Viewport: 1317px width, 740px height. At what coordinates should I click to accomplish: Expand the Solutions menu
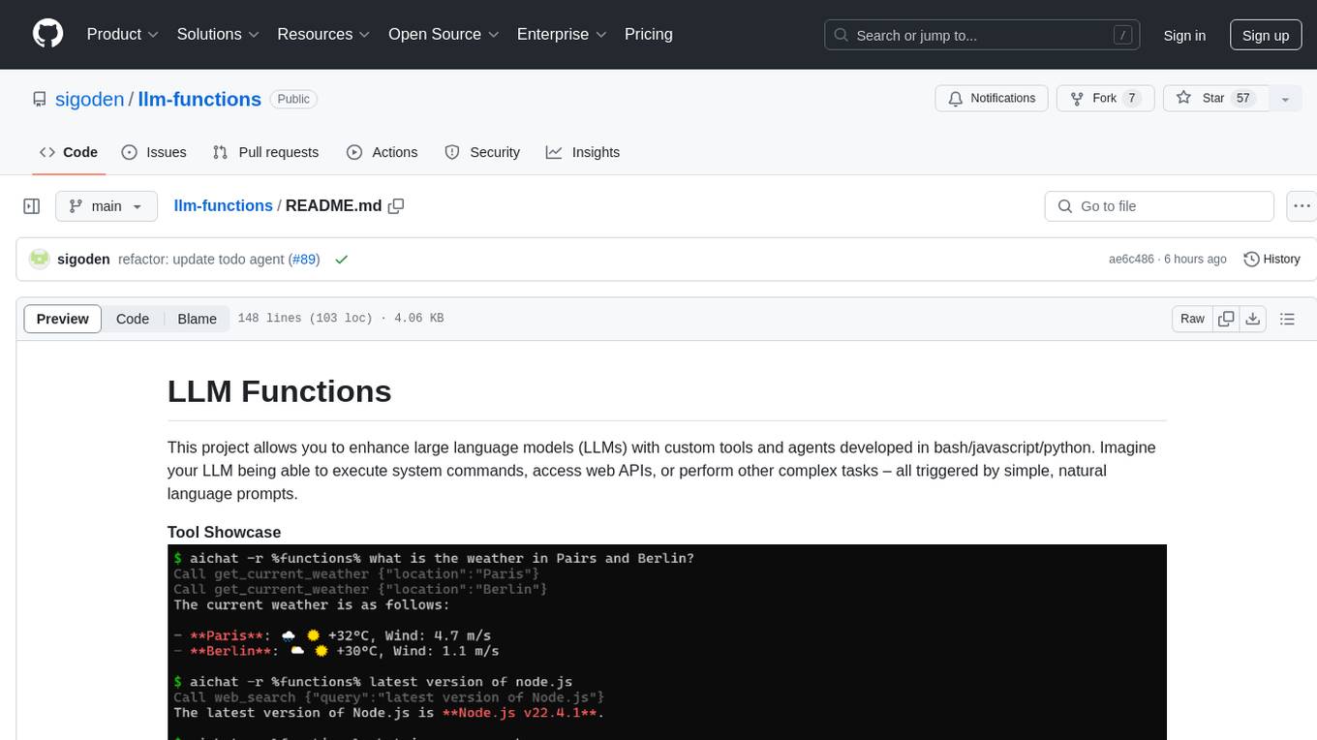pyautogui.click(x=218, y=34)
